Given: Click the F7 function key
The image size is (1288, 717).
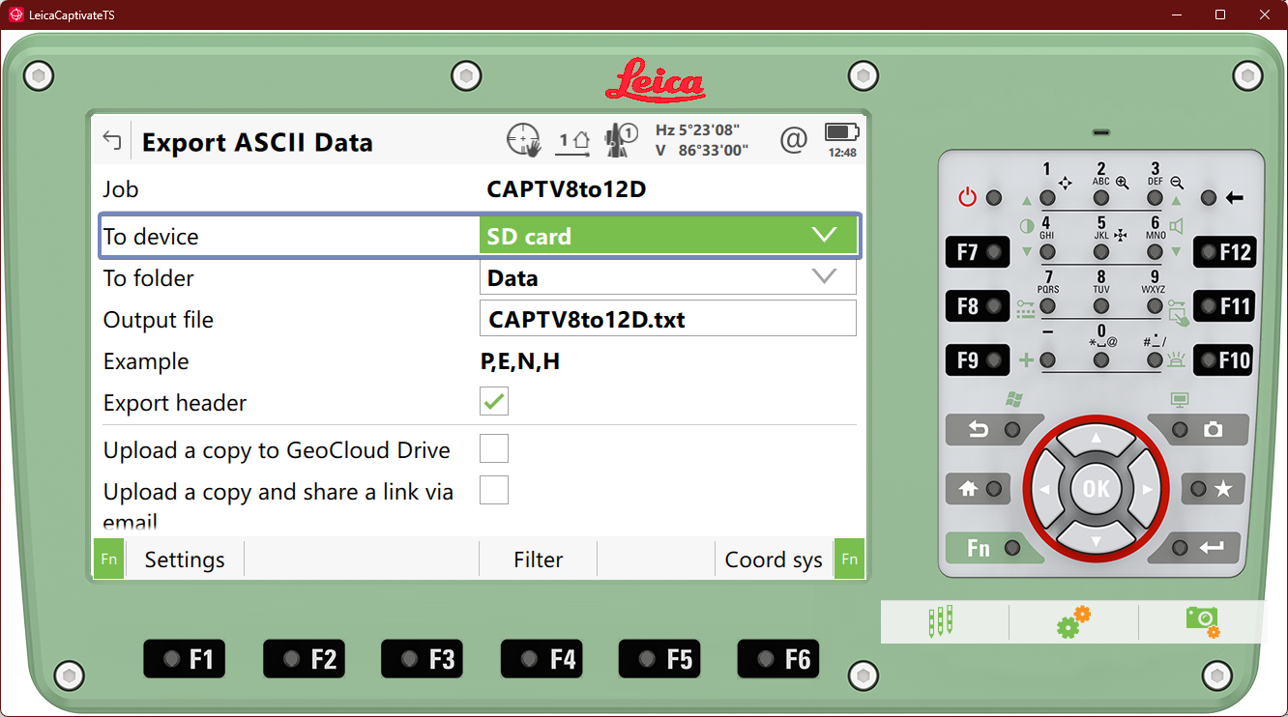Looking at the screenshot, I should pyautogui.click(x=978, y=252).
